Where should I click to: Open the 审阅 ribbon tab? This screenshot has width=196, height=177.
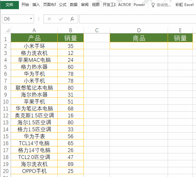pos(85,5)
